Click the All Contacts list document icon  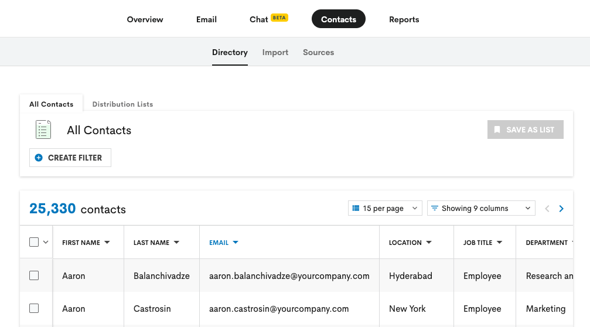coord(43,130)
